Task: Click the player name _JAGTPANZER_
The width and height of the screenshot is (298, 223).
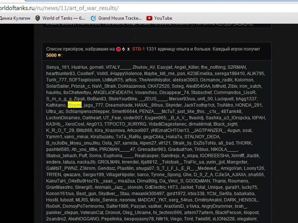Action: coord(208,130)
